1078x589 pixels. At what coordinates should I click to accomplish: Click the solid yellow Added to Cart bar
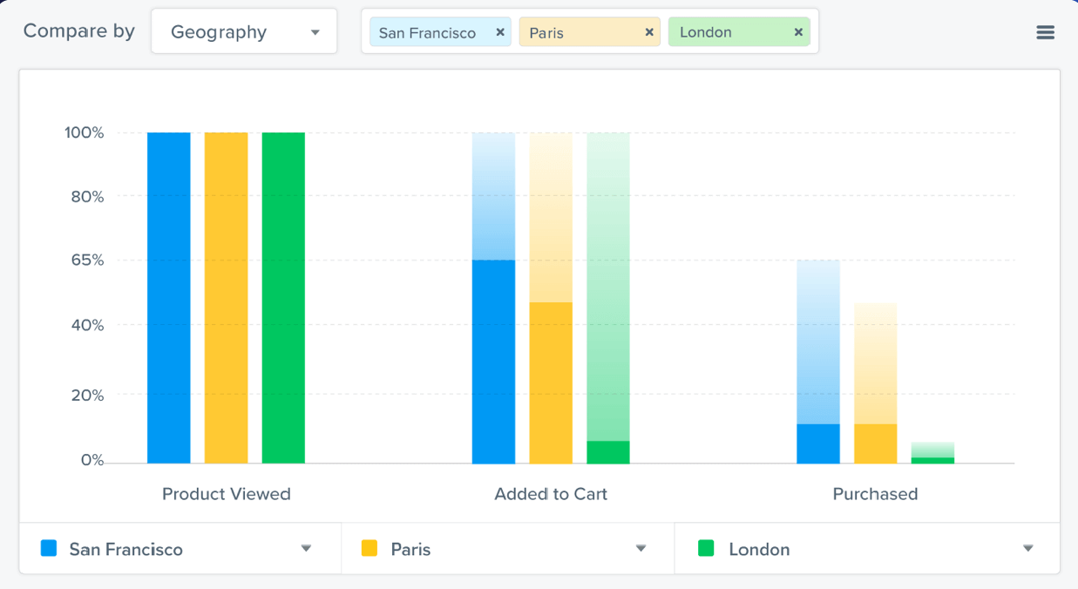click(551, 383)
